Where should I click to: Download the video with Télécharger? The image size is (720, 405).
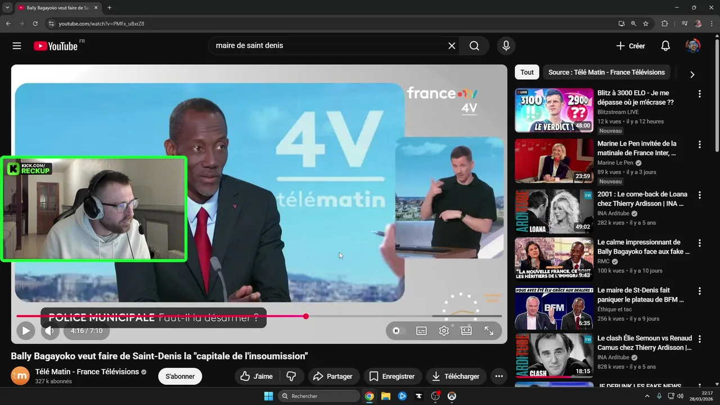click(456, 376)
